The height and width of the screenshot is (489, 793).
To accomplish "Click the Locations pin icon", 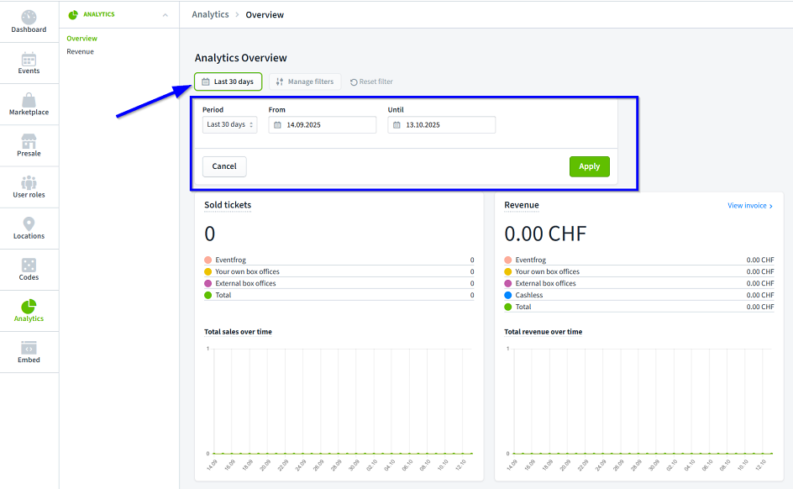I will 29,223.
